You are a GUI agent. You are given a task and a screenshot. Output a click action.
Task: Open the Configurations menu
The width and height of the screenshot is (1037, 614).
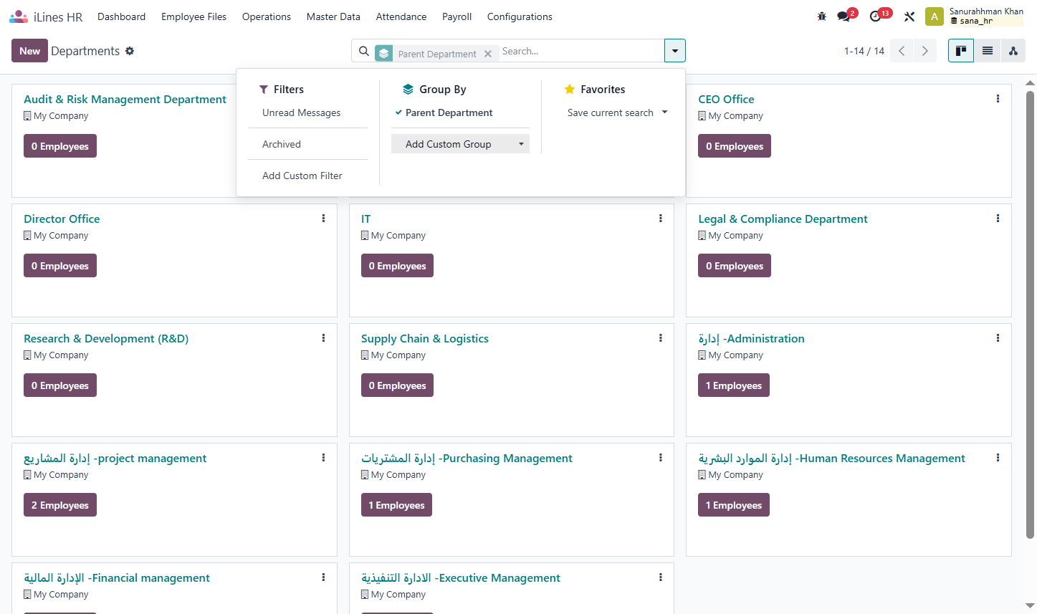coord(520,16)
